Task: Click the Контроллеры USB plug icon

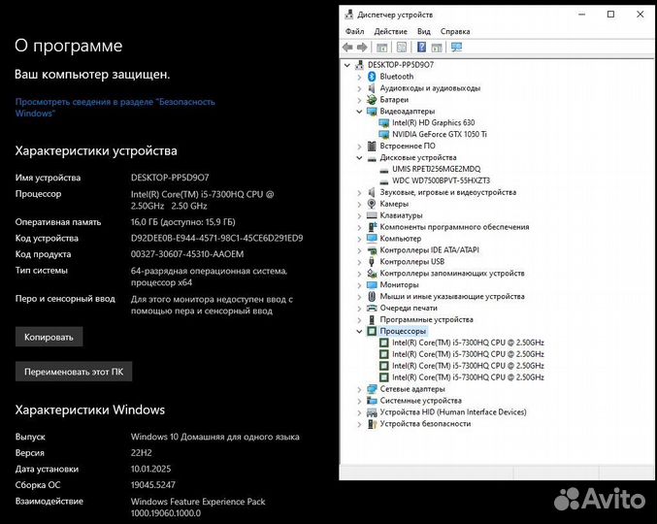Action: (372, 262)
